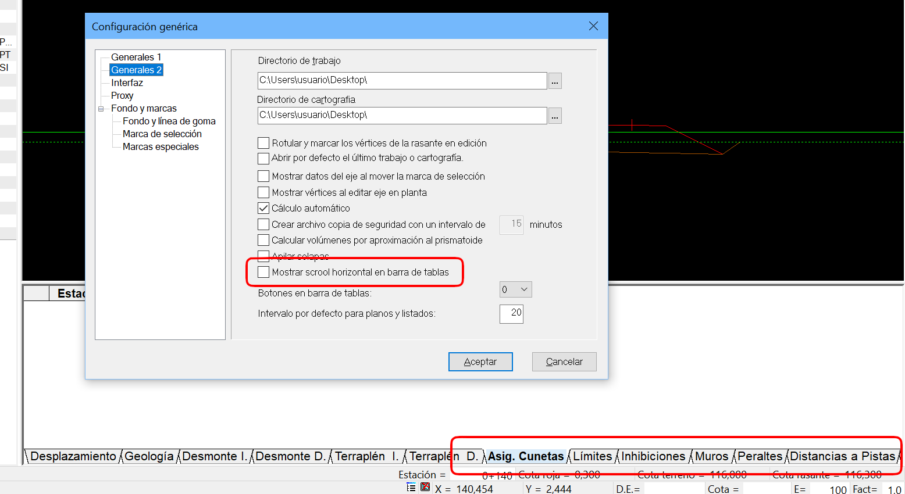This screenshot has height=494, width=905.
Task: Click Cancelar to discard changes
Action: tap(564, 361)
